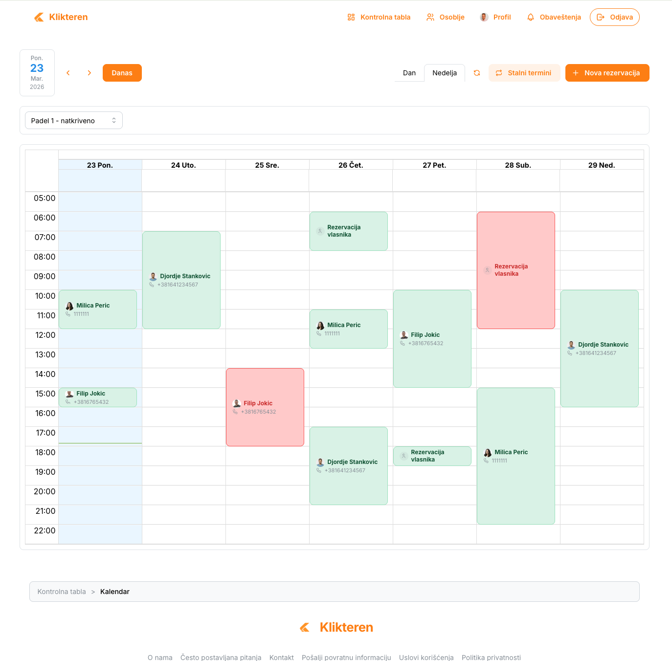Click the previous week chevron

coord(68,73)
